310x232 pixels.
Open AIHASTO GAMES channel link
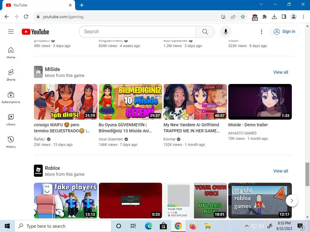(x=242, y=133)
